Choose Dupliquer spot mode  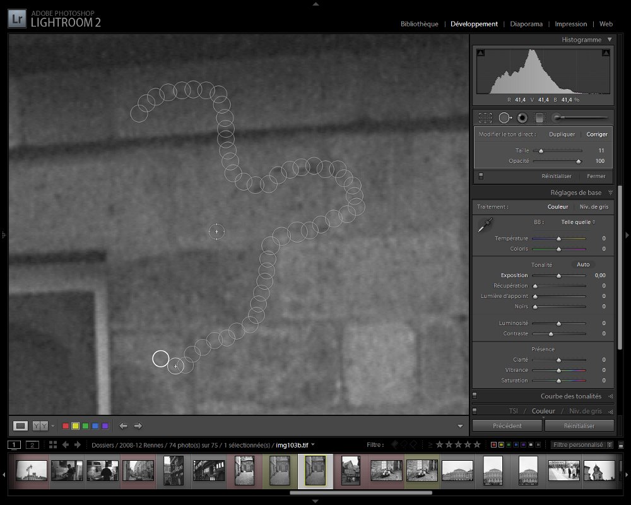click(562, 134)
